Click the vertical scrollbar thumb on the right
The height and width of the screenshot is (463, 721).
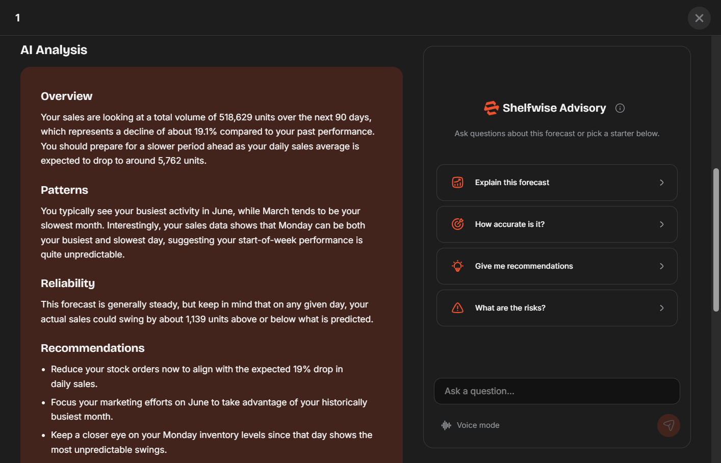point(716,240)
